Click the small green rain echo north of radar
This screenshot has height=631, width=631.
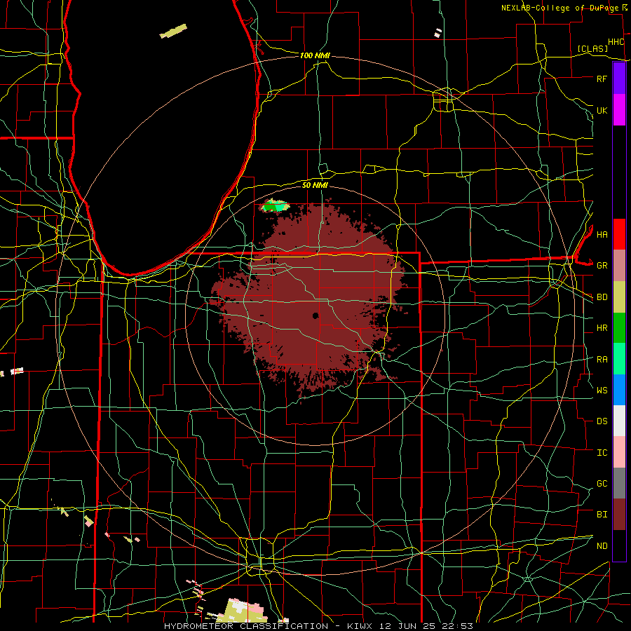point(275,206)
